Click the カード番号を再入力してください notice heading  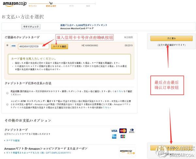[x=34, y=59]
